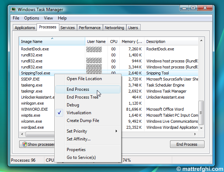Click the horizontal scrollbar left arrow

pyautogui.click(x=22, y=134)
